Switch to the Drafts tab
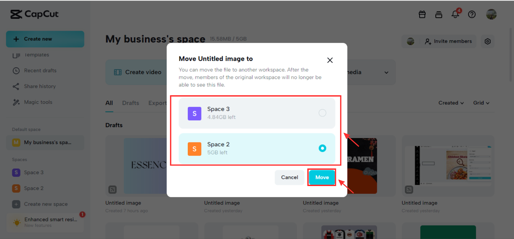The image size is (514, 239). pos(131,103)
